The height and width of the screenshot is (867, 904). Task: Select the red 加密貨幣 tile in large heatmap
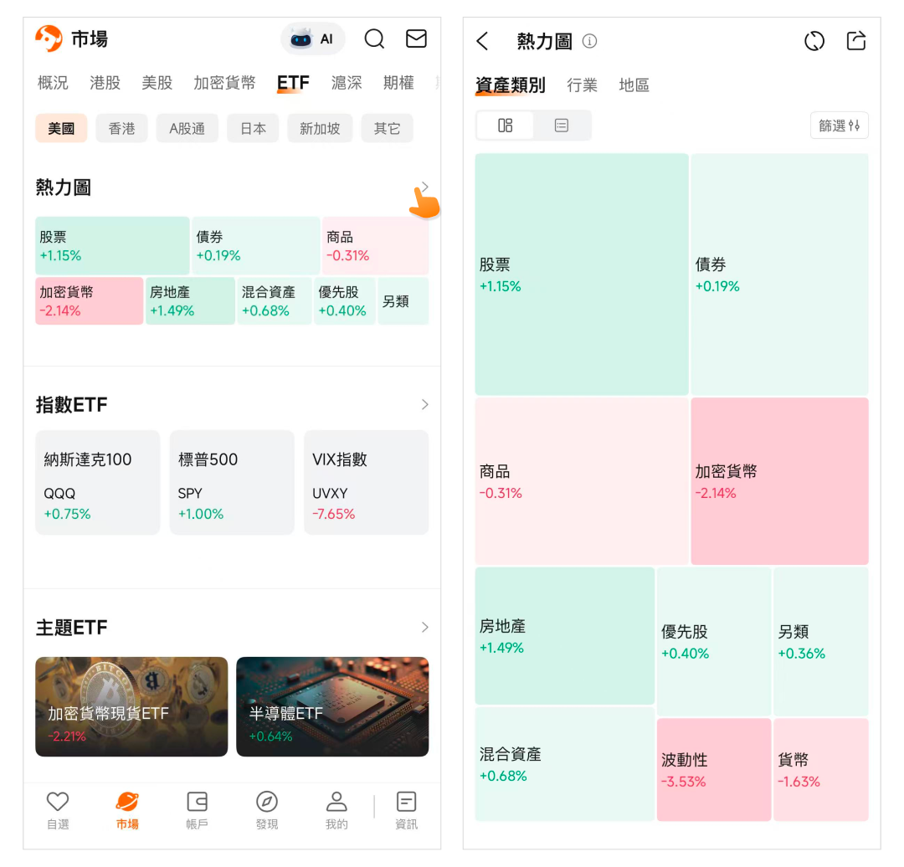coord(779,481)
